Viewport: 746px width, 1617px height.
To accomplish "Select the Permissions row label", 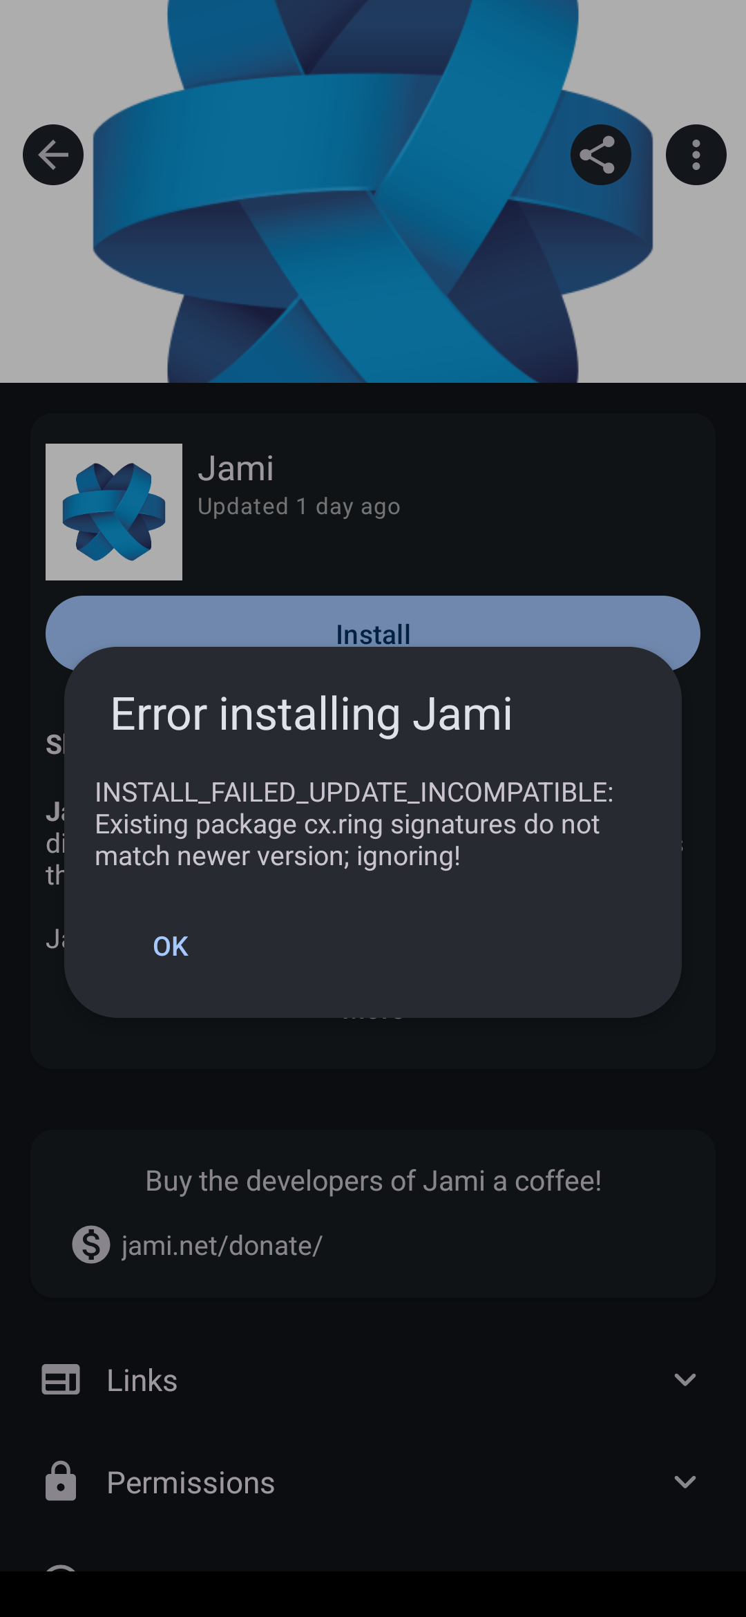I will click(191, 1483).
